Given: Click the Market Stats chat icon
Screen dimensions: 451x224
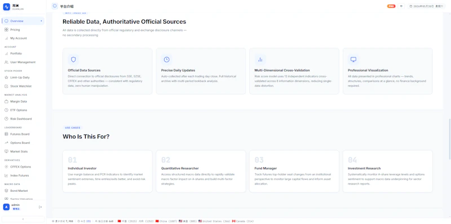Looking at the screenshot, I should tap(6, 151).
